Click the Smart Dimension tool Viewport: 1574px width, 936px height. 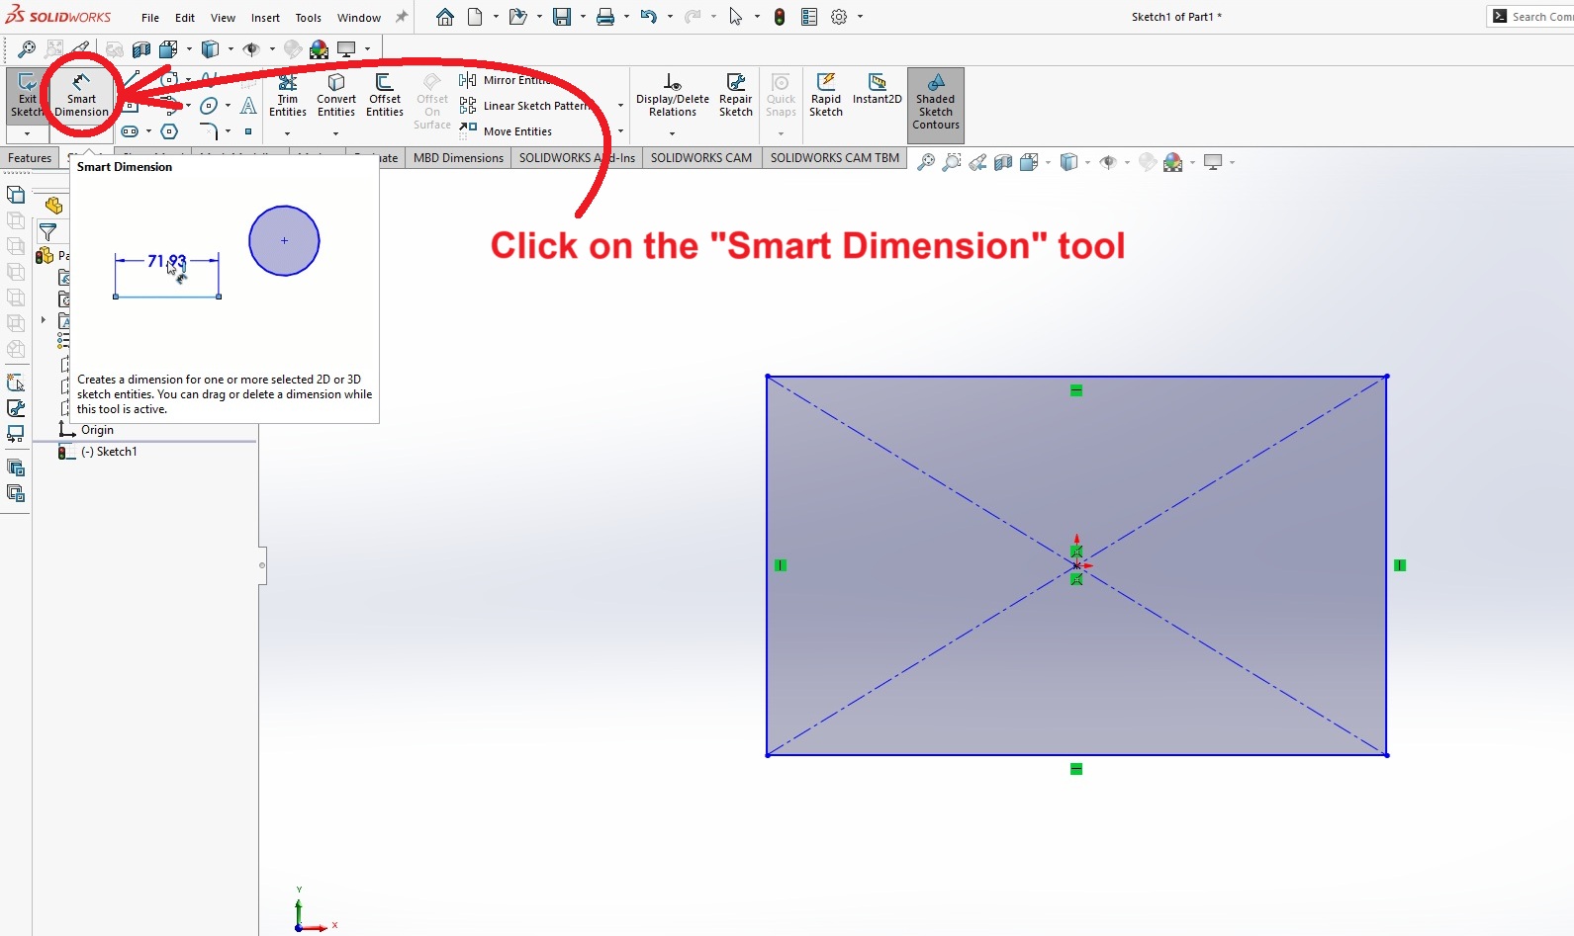81,95
